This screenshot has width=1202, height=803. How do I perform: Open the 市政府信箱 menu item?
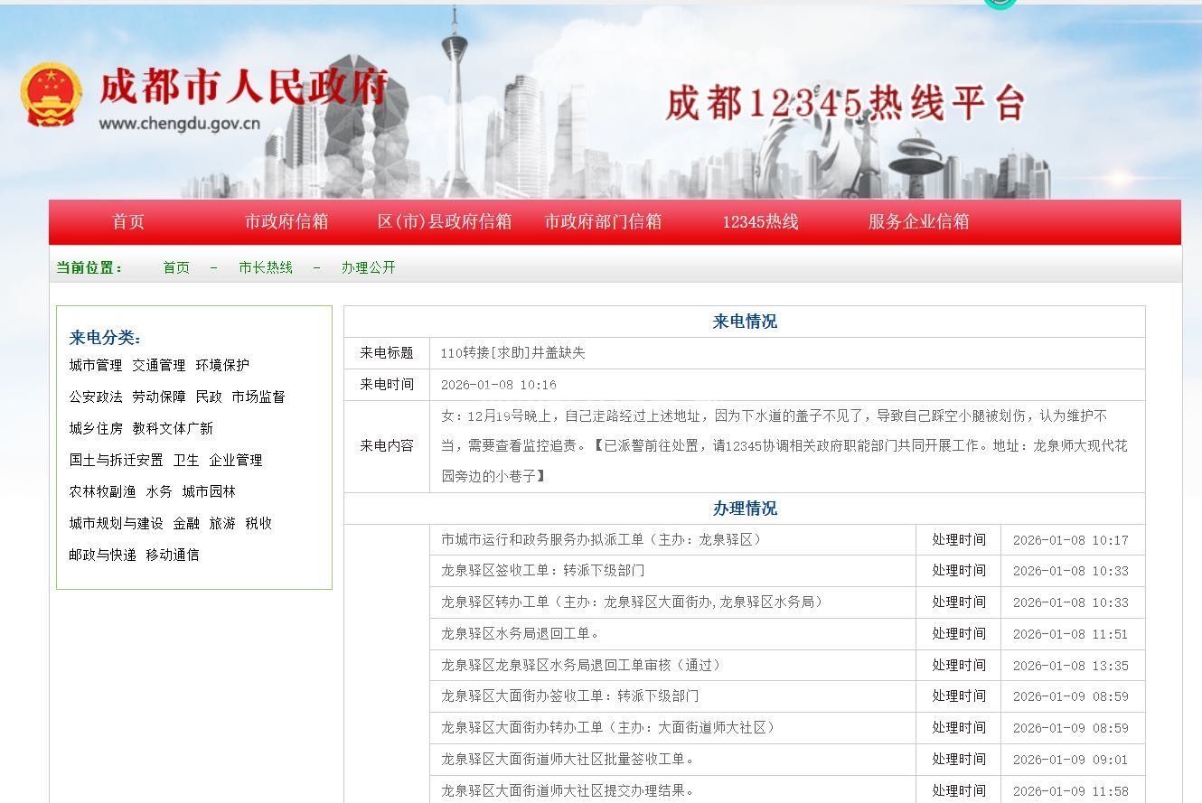tap(286, 222)
